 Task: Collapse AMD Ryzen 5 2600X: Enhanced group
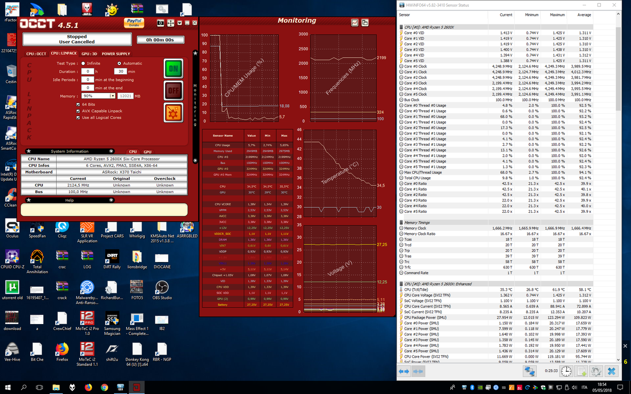point(401,284)
